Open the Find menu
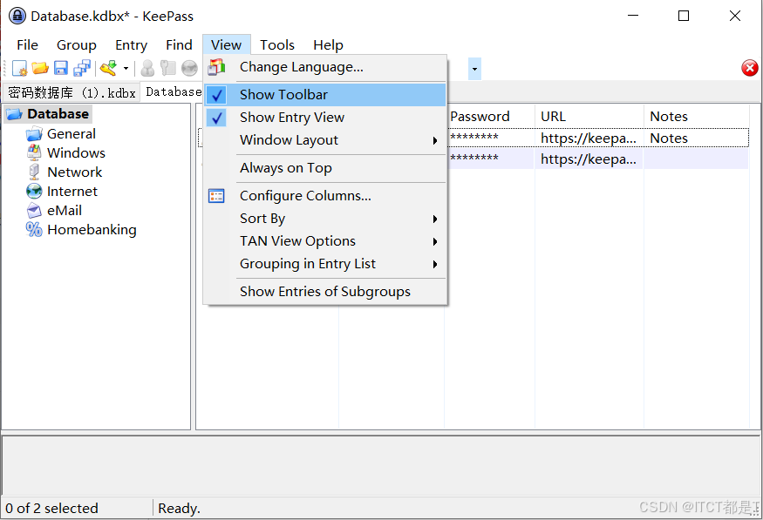763x520 pixels. pos(179,45)
